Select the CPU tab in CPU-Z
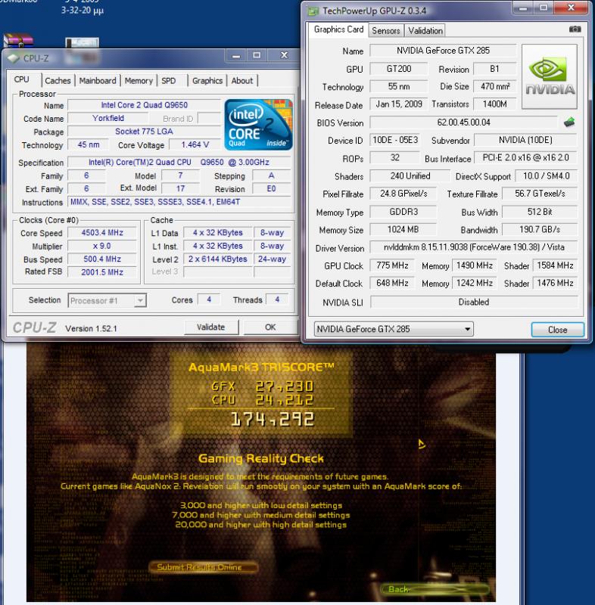 (22, 79)
